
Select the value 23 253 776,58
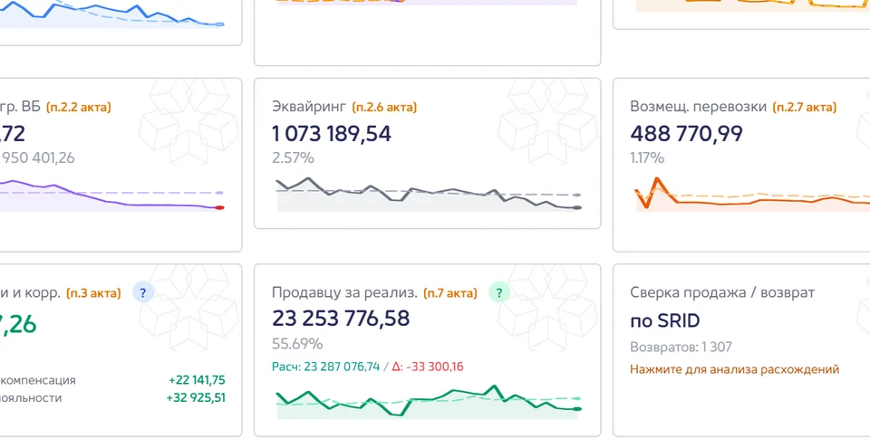pos(341,319)
